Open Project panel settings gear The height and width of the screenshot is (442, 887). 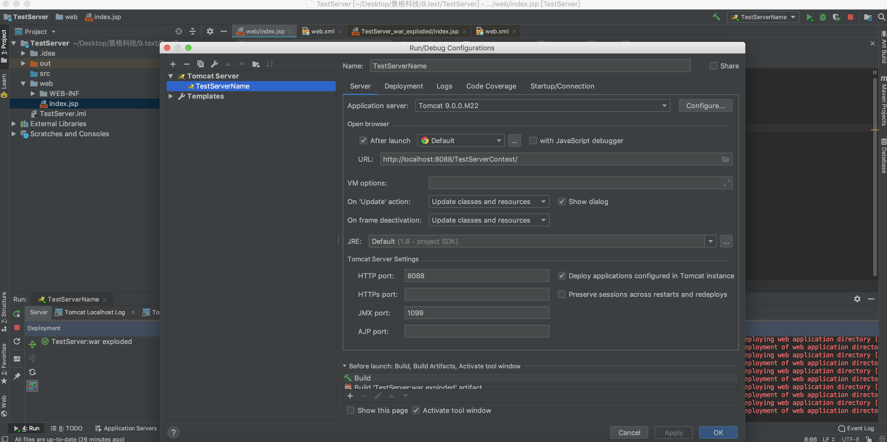tap(210, 31)
